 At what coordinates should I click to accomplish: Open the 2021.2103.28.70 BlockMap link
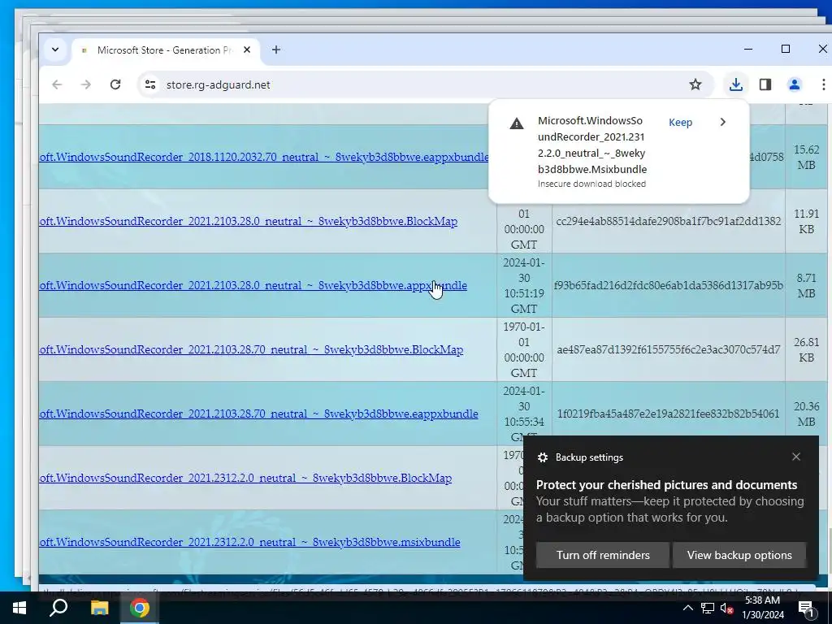(x=251, y=349)
